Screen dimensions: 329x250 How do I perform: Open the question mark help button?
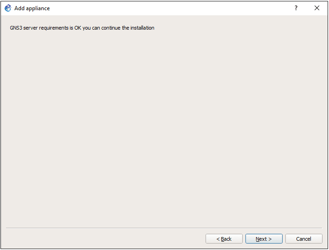click(296, 8)
